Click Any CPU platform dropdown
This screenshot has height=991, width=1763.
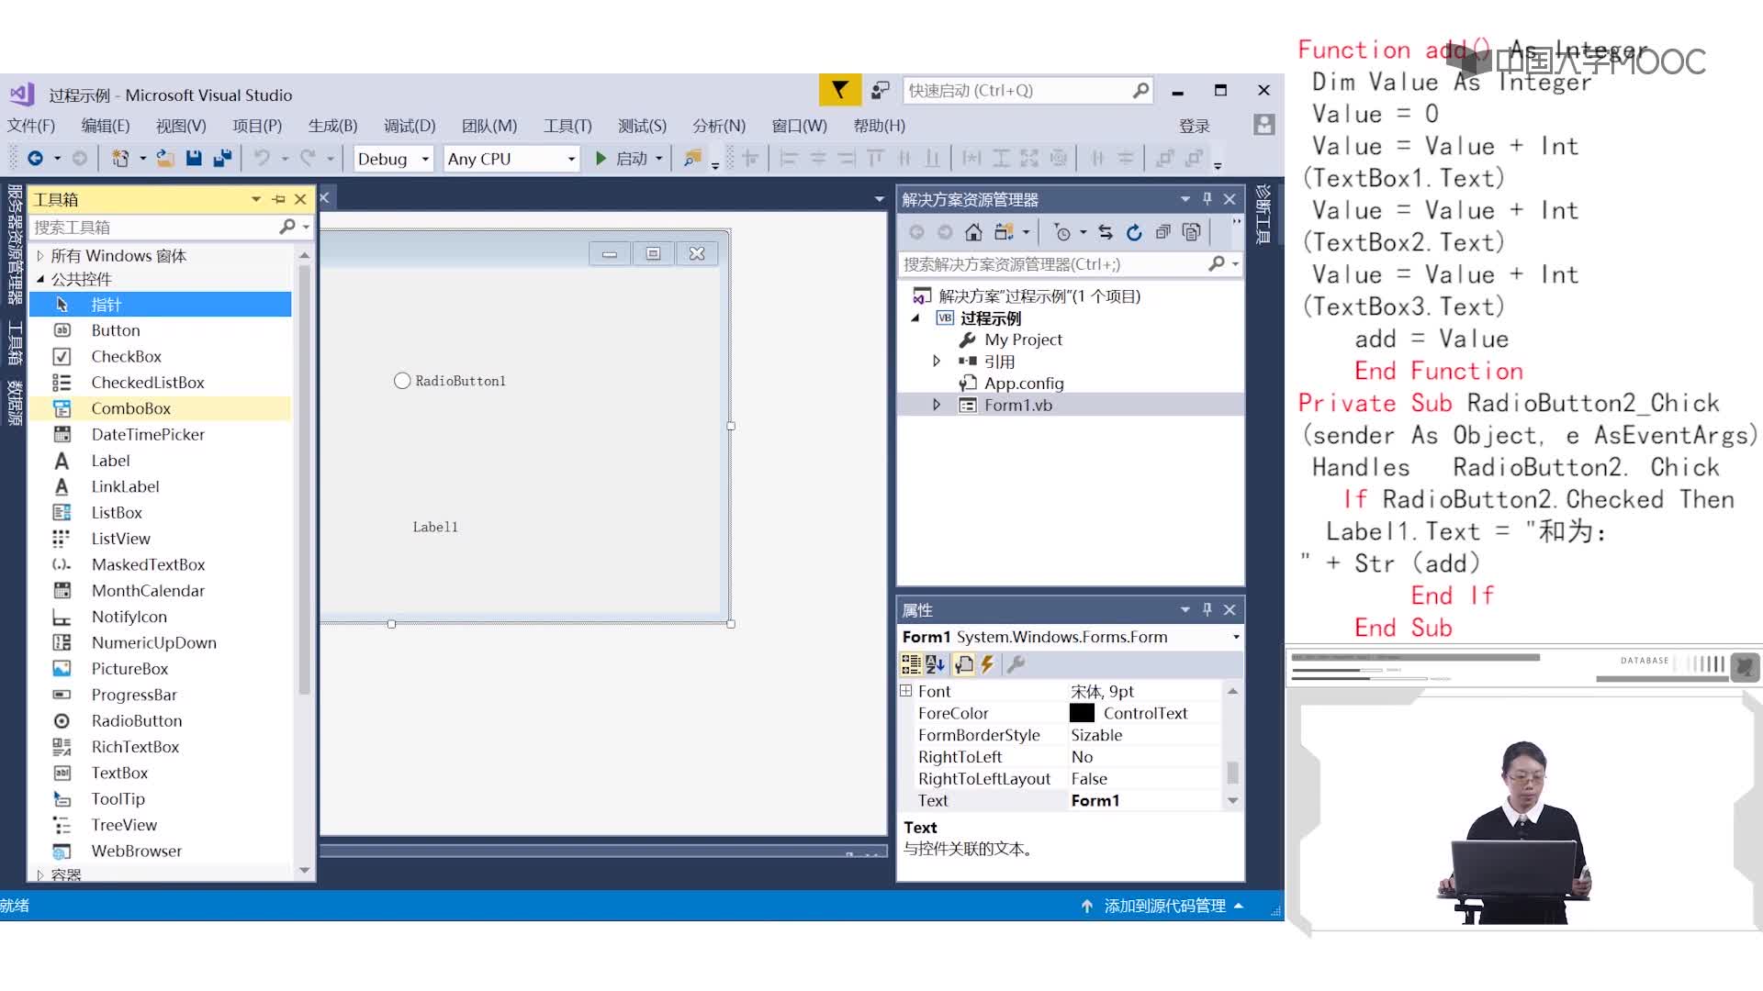pos(508,159)
